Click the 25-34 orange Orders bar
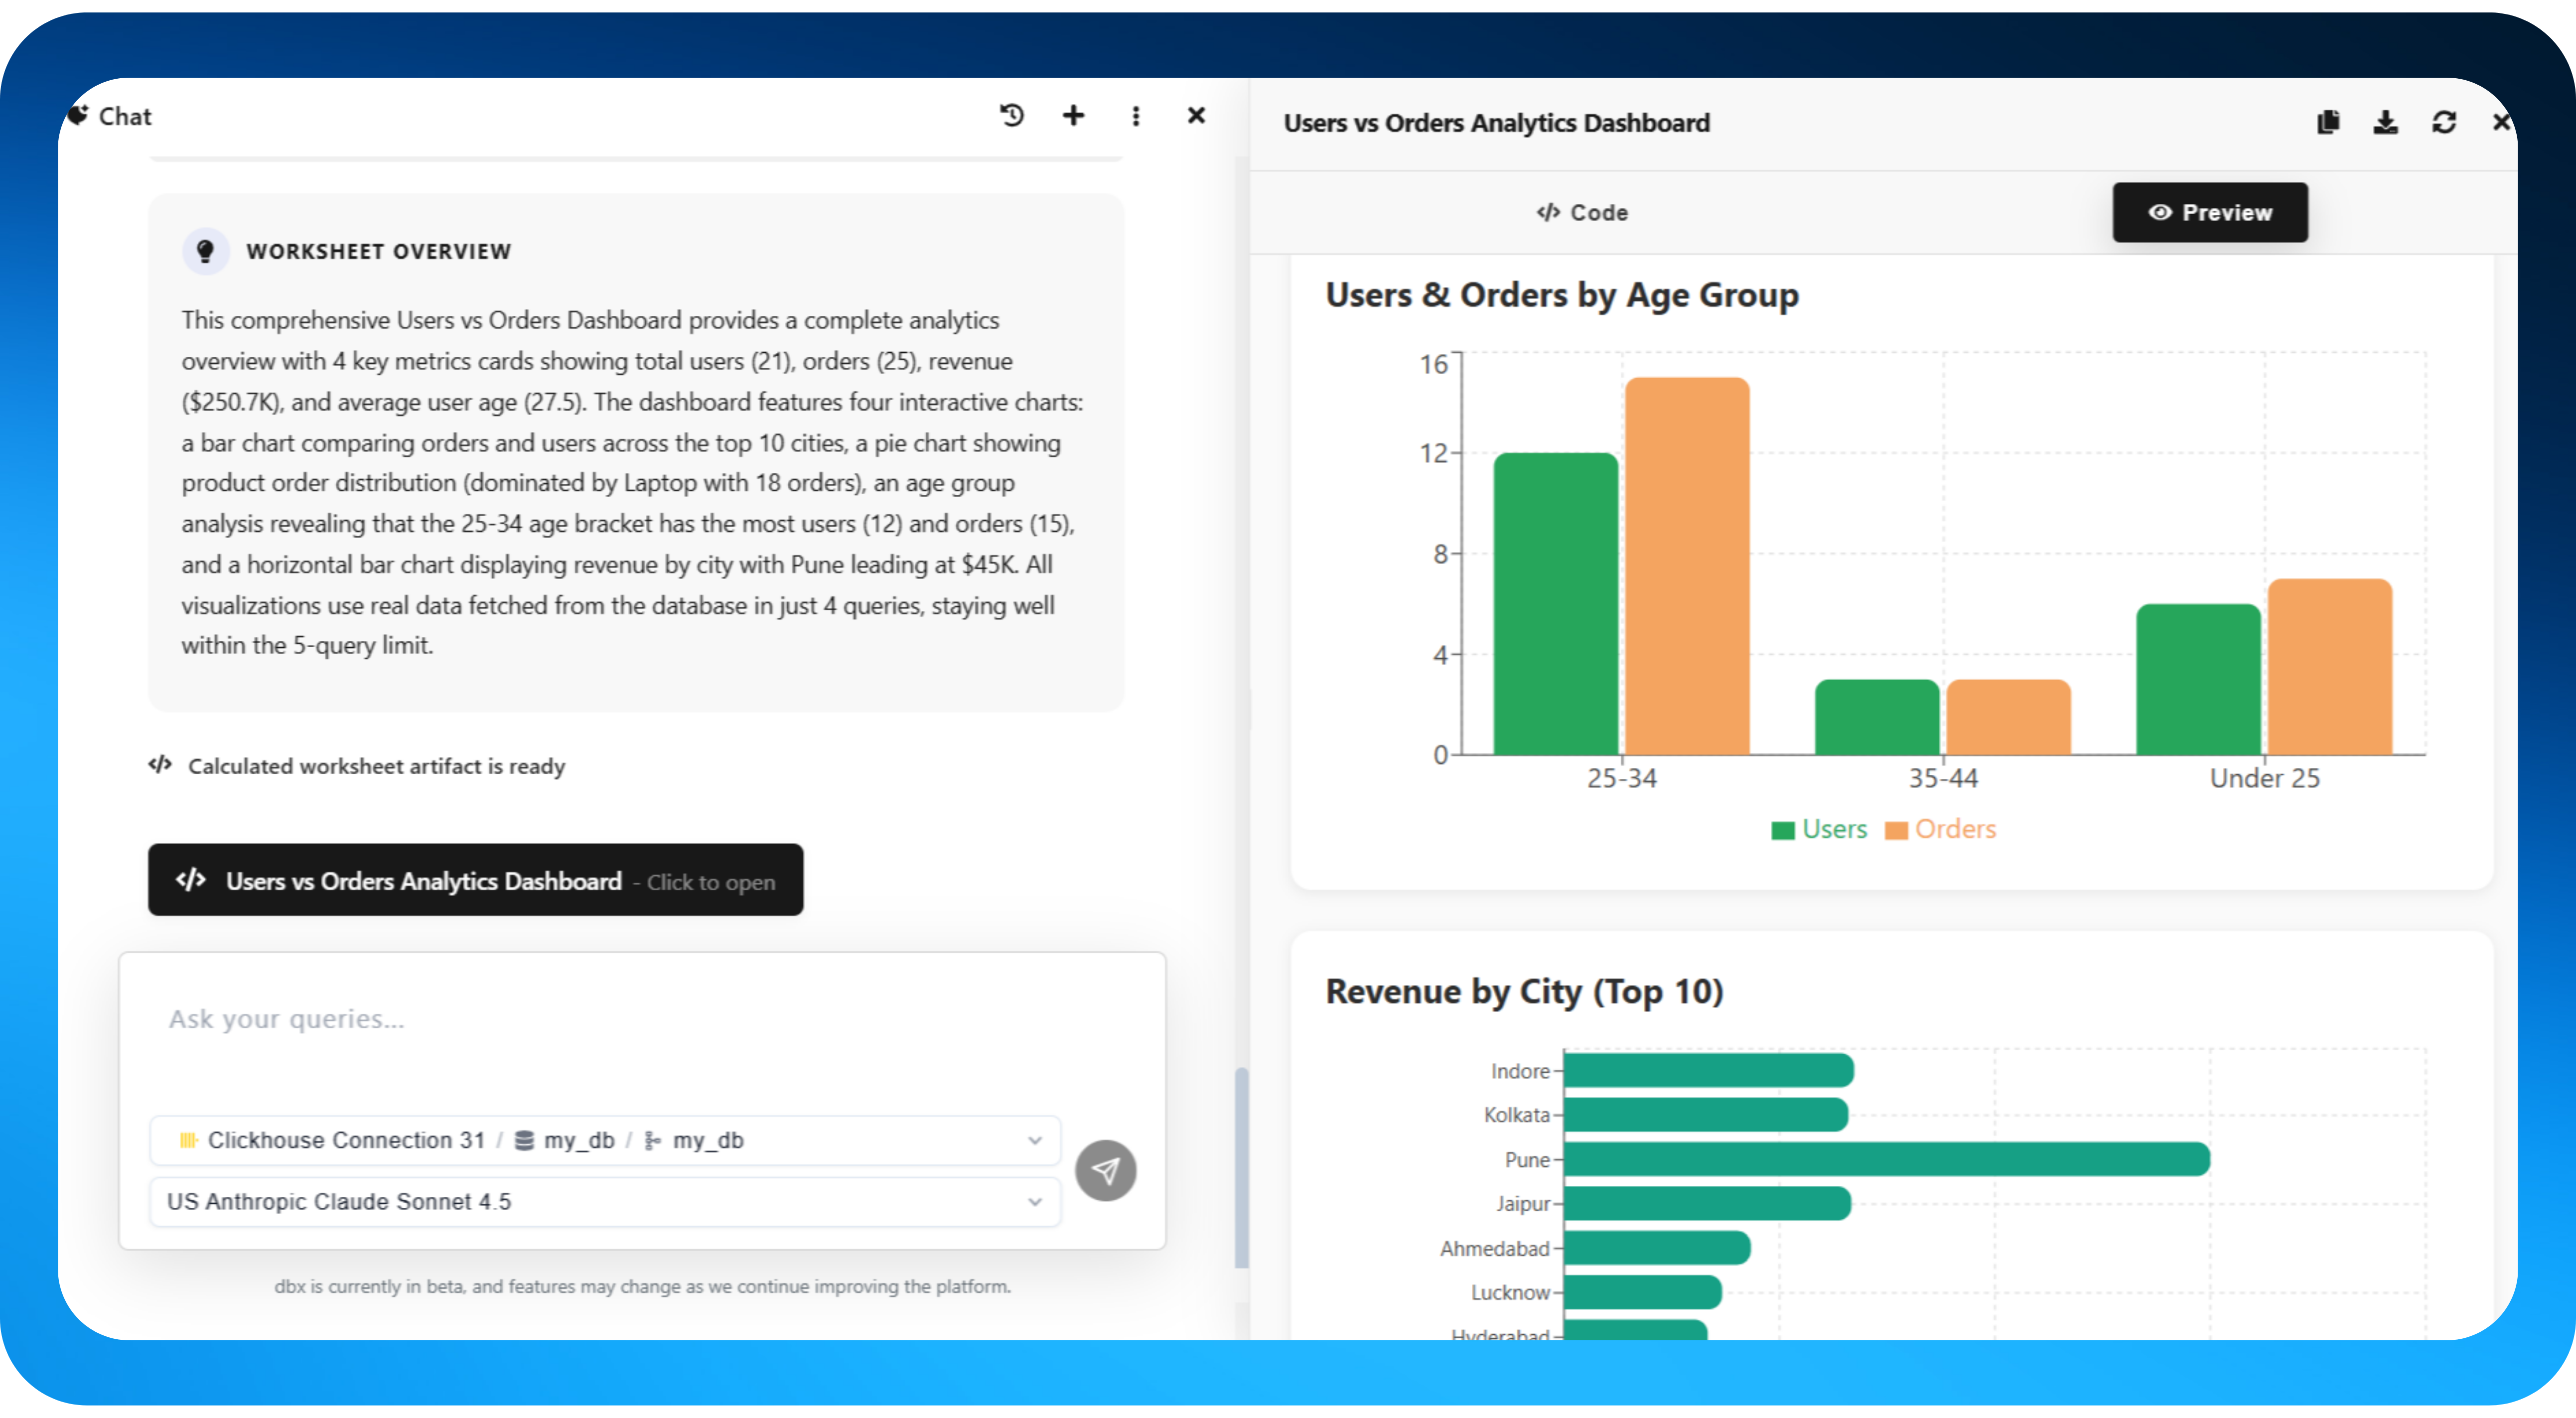2576x1418 pixels. coord(1687,566)
